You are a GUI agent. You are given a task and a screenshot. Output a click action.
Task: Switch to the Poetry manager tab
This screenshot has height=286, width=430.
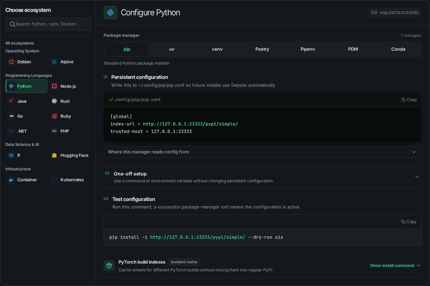pyautogui.click(x=262, y=49)
